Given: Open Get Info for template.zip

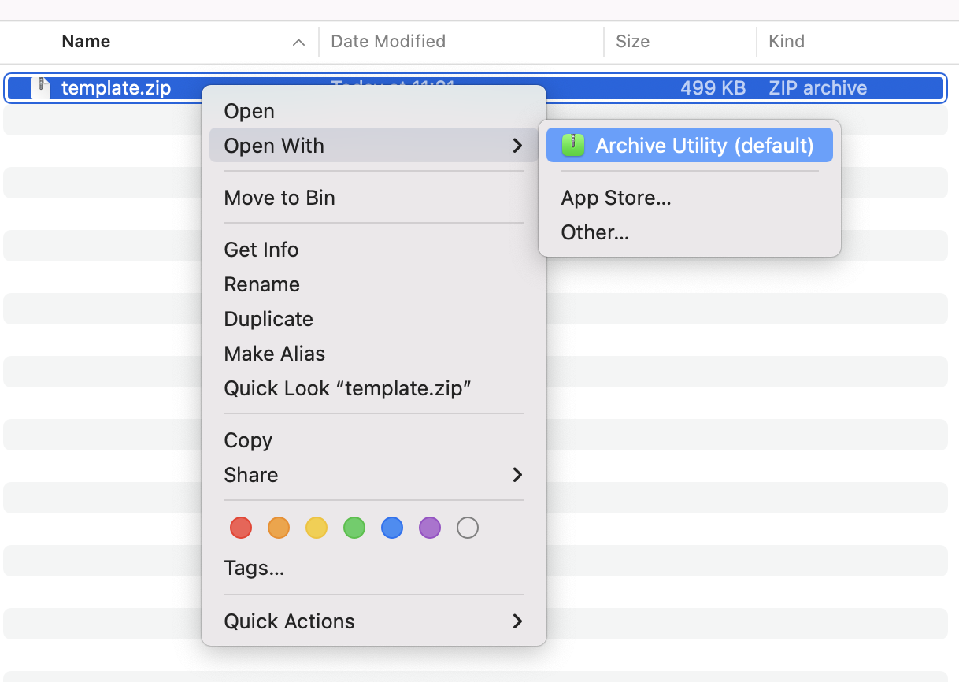Looking at the screenshot, I should [x=261, y=250].
